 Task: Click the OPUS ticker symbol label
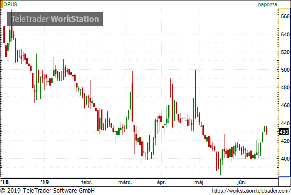(10, 4)
